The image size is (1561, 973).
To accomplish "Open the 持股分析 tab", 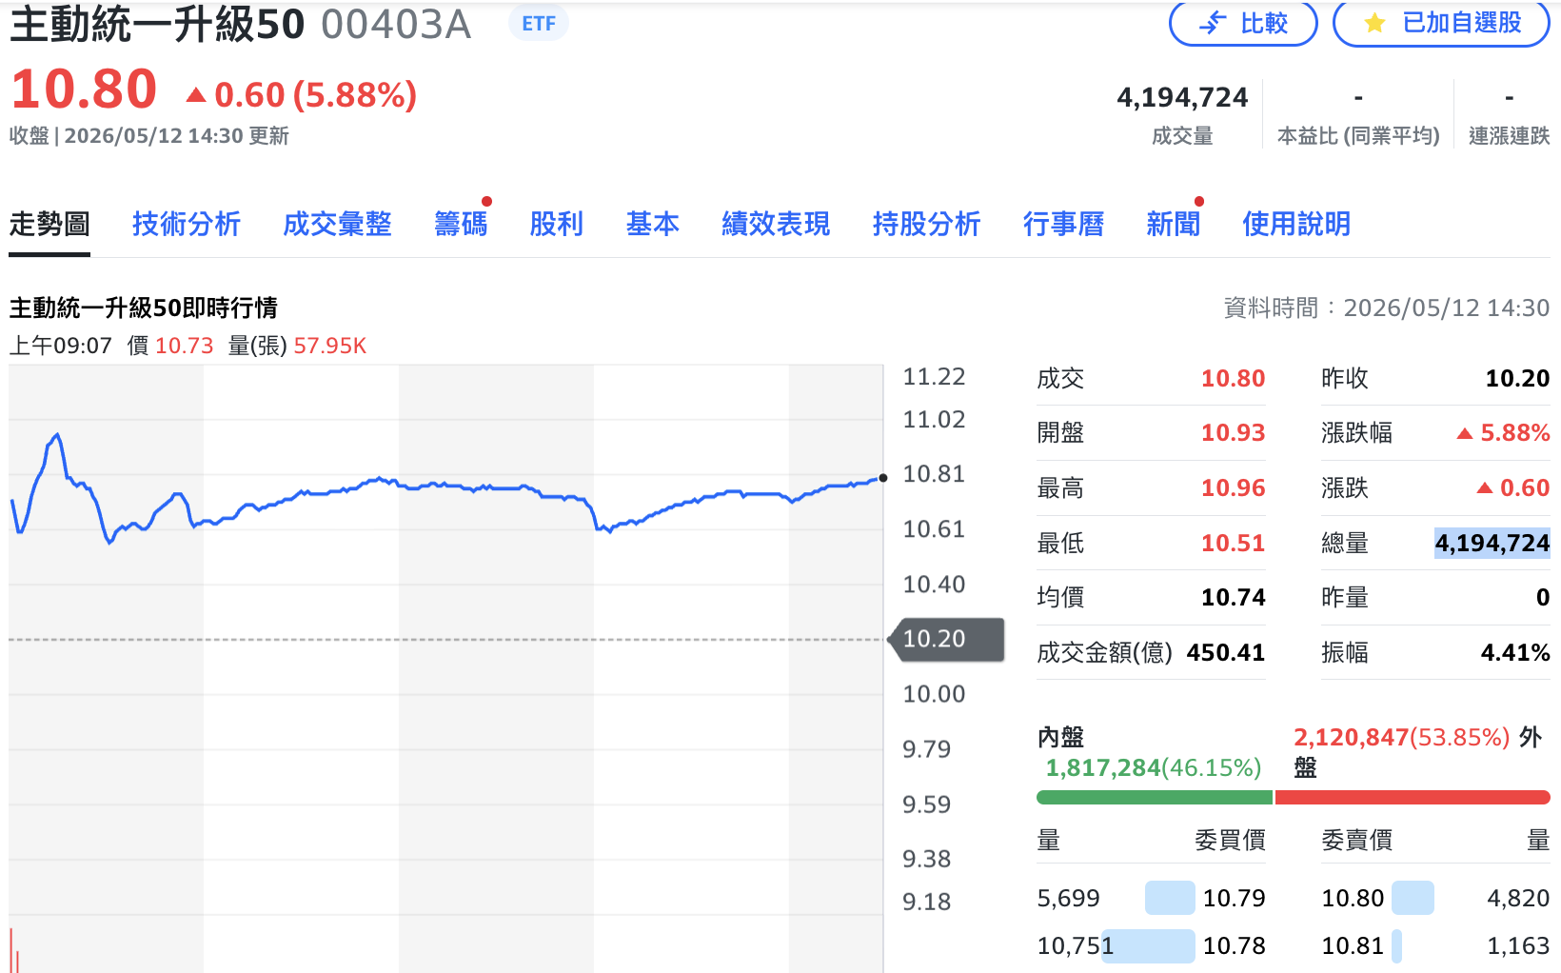I will coord(926,225).
